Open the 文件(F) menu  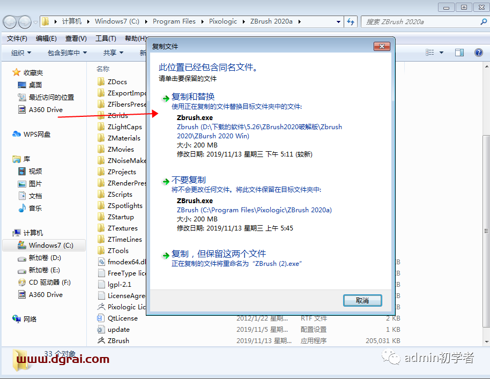pyautogui.click(x=17, y=39)
